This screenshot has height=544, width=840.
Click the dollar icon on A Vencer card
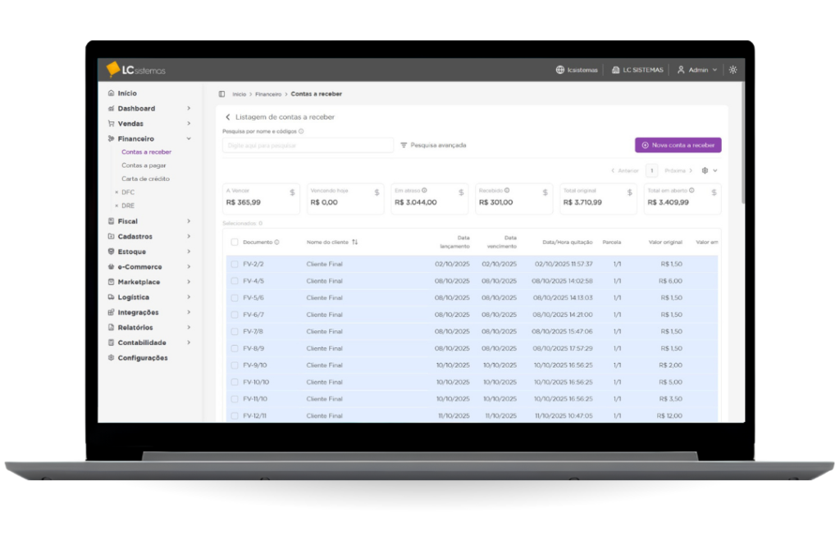[292, 193]
